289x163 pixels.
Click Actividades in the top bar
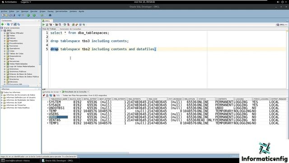point(9,2)
